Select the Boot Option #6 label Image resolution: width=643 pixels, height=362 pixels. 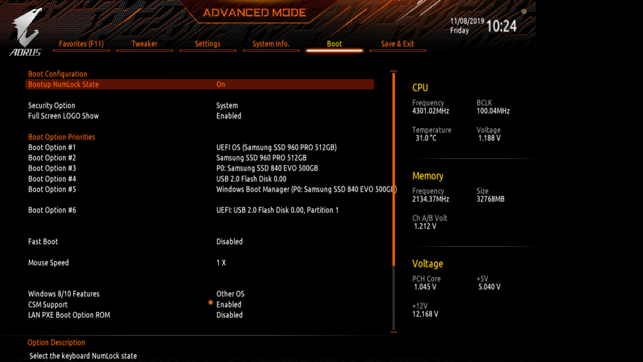tap(51, 210)
